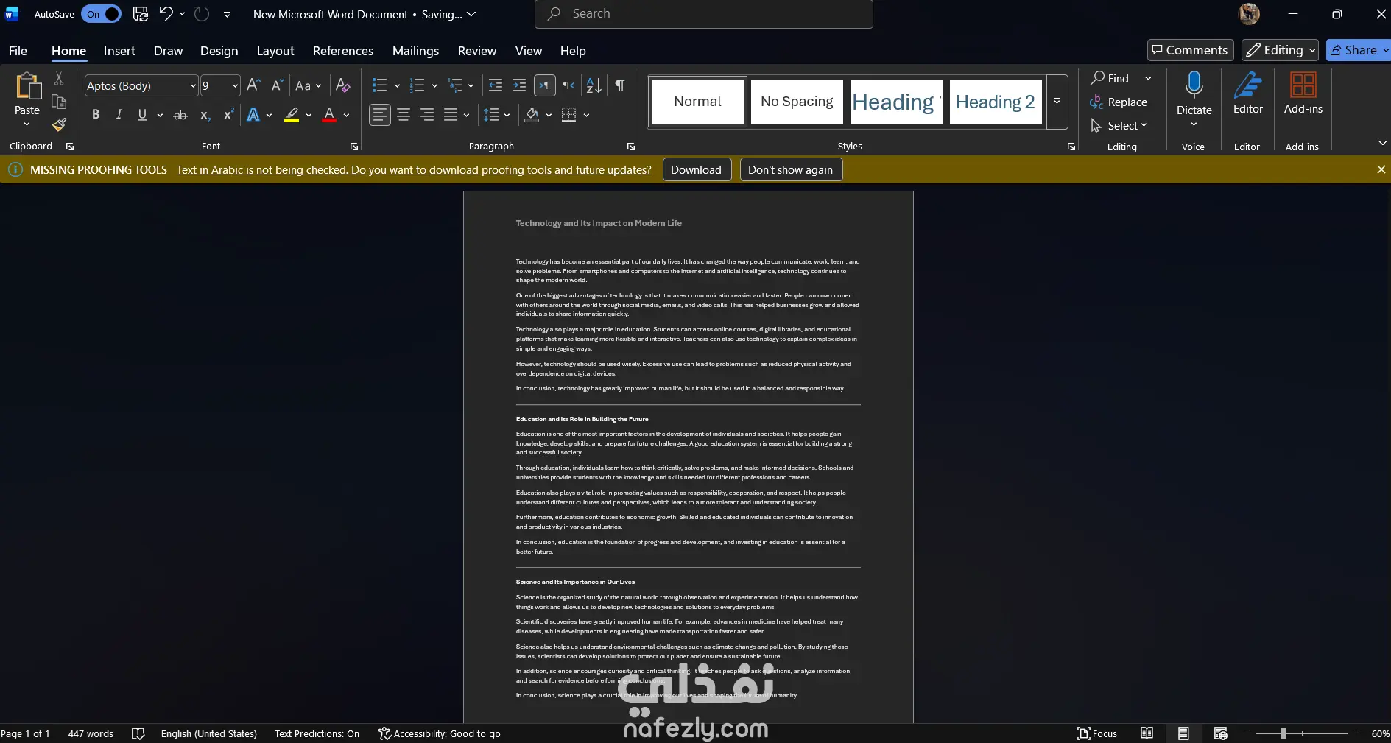Toggle Superscript formatting
Screen dimensions: 1391x743
tap(229, 115)
